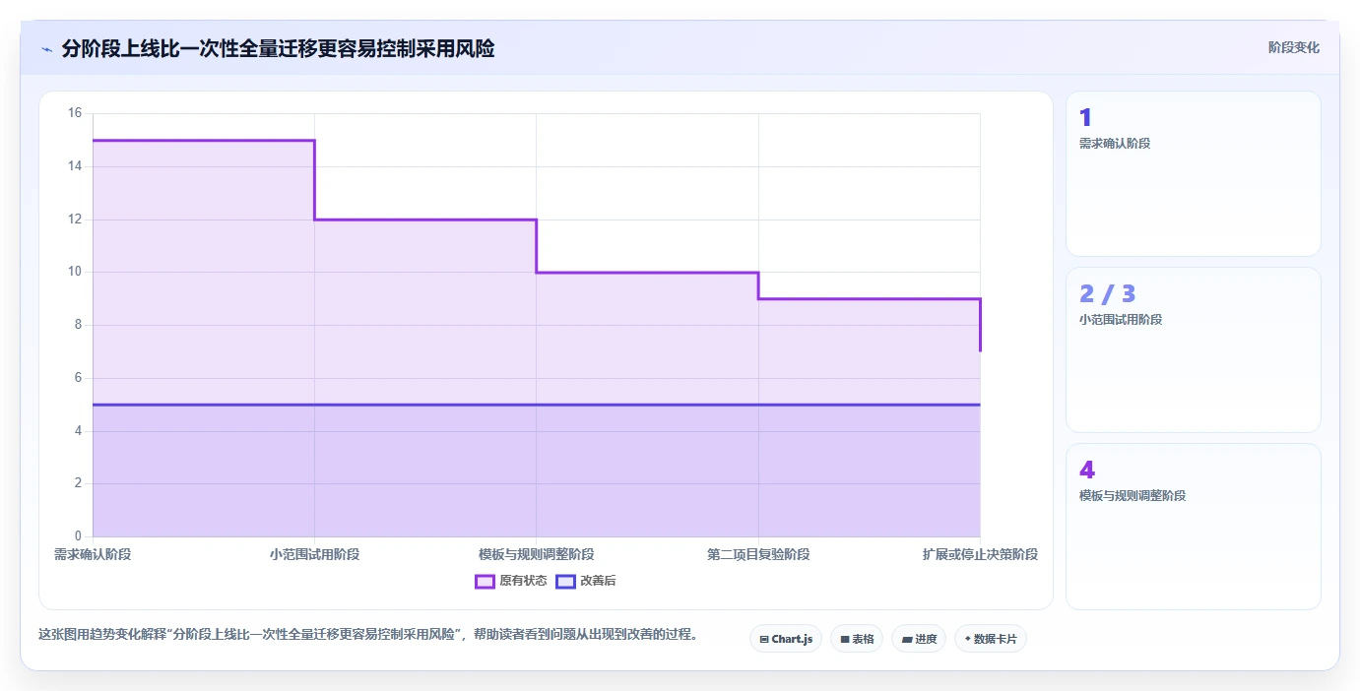The image size is (1360, 691).
Task: Toggle the 原有状态 legend swatch
Action: click(x=485, y=581)
